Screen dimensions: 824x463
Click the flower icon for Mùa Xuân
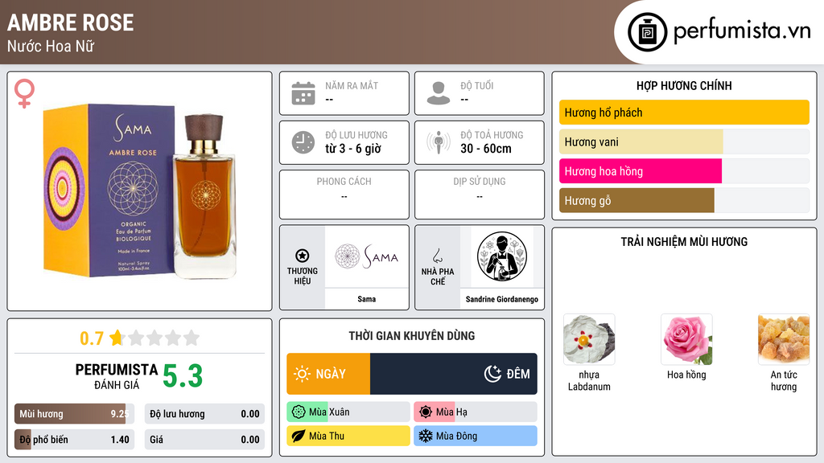pos(299,412)
